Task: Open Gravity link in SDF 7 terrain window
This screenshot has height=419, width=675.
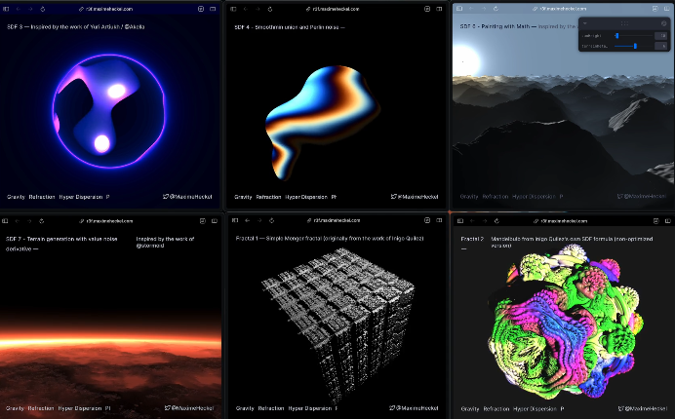Action: click(14, 409)
